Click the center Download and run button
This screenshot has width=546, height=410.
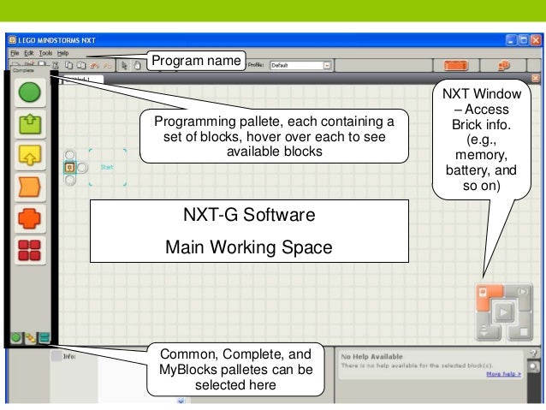(504, 312)
